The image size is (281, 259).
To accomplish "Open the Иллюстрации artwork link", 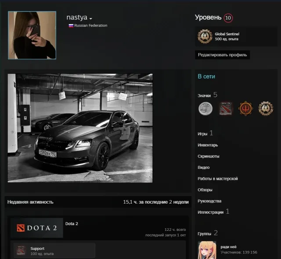I will tap(211, 212).
